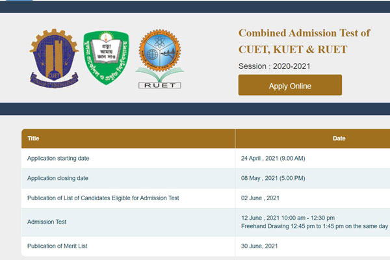This screenshot has width=390, height=260.
Task: Click the Freehand Drawing 12:45 pm line
Action: [315, 226]
